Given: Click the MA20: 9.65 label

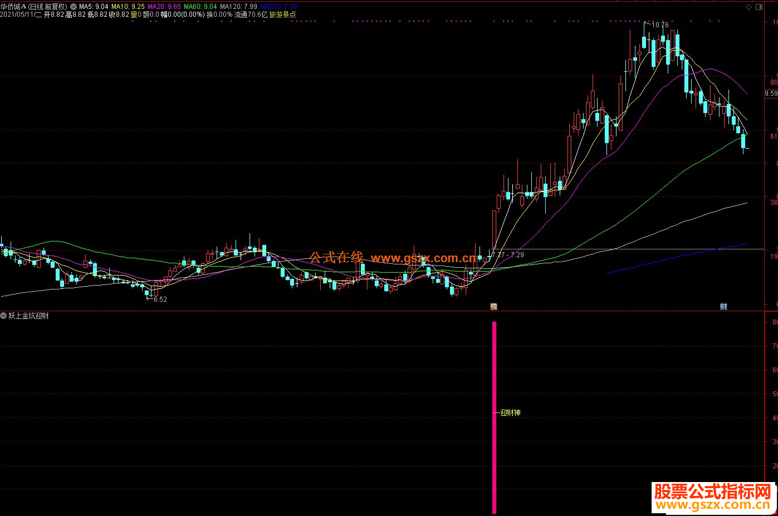Looking at the screenshot, I should point(164,7).
